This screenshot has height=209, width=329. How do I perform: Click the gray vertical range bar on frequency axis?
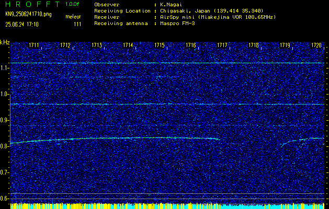10,120
